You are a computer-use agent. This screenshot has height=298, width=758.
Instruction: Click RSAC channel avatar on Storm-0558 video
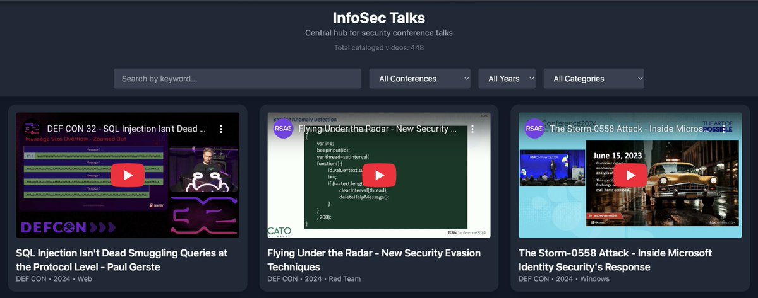click(x=534, y=129)
